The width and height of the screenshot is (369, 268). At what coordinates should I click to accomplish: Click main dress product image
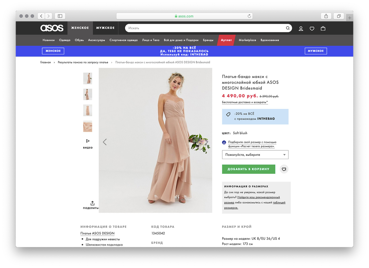click(x=155, y=140)
